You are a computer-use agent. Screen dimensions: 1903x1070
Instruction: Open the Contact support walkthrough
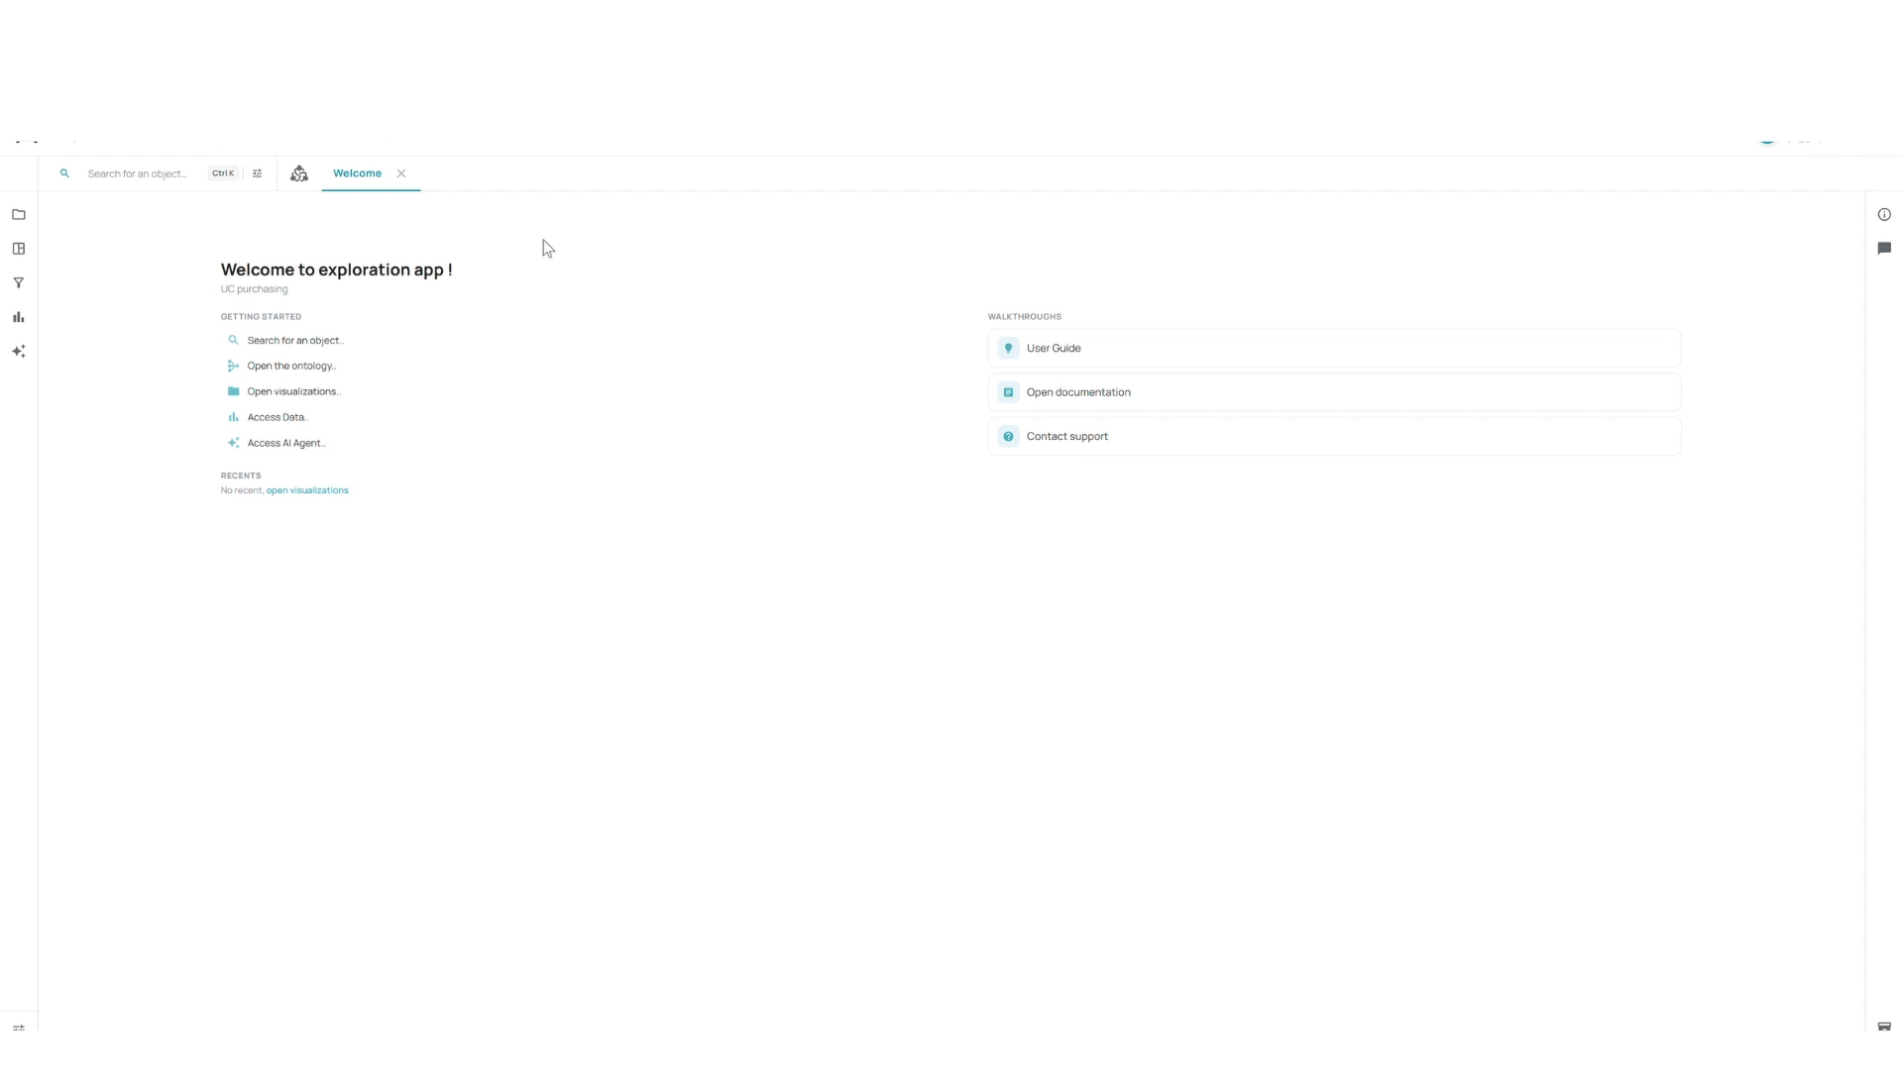(1334, 436)
